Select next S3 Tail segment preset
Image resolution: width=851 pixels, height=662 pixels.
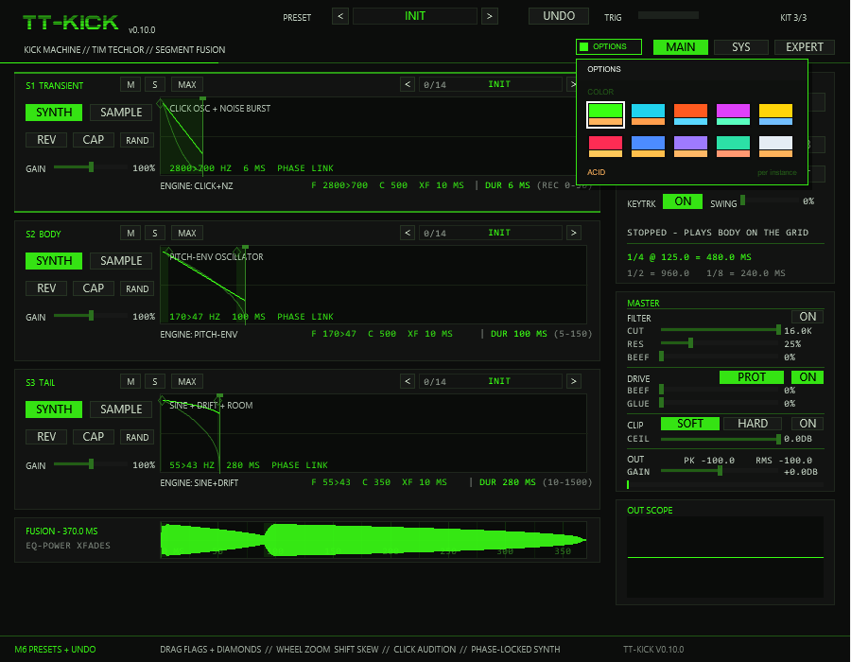(574, 381)
